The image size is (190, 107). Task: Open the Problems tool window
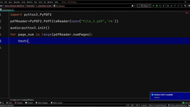19,103
